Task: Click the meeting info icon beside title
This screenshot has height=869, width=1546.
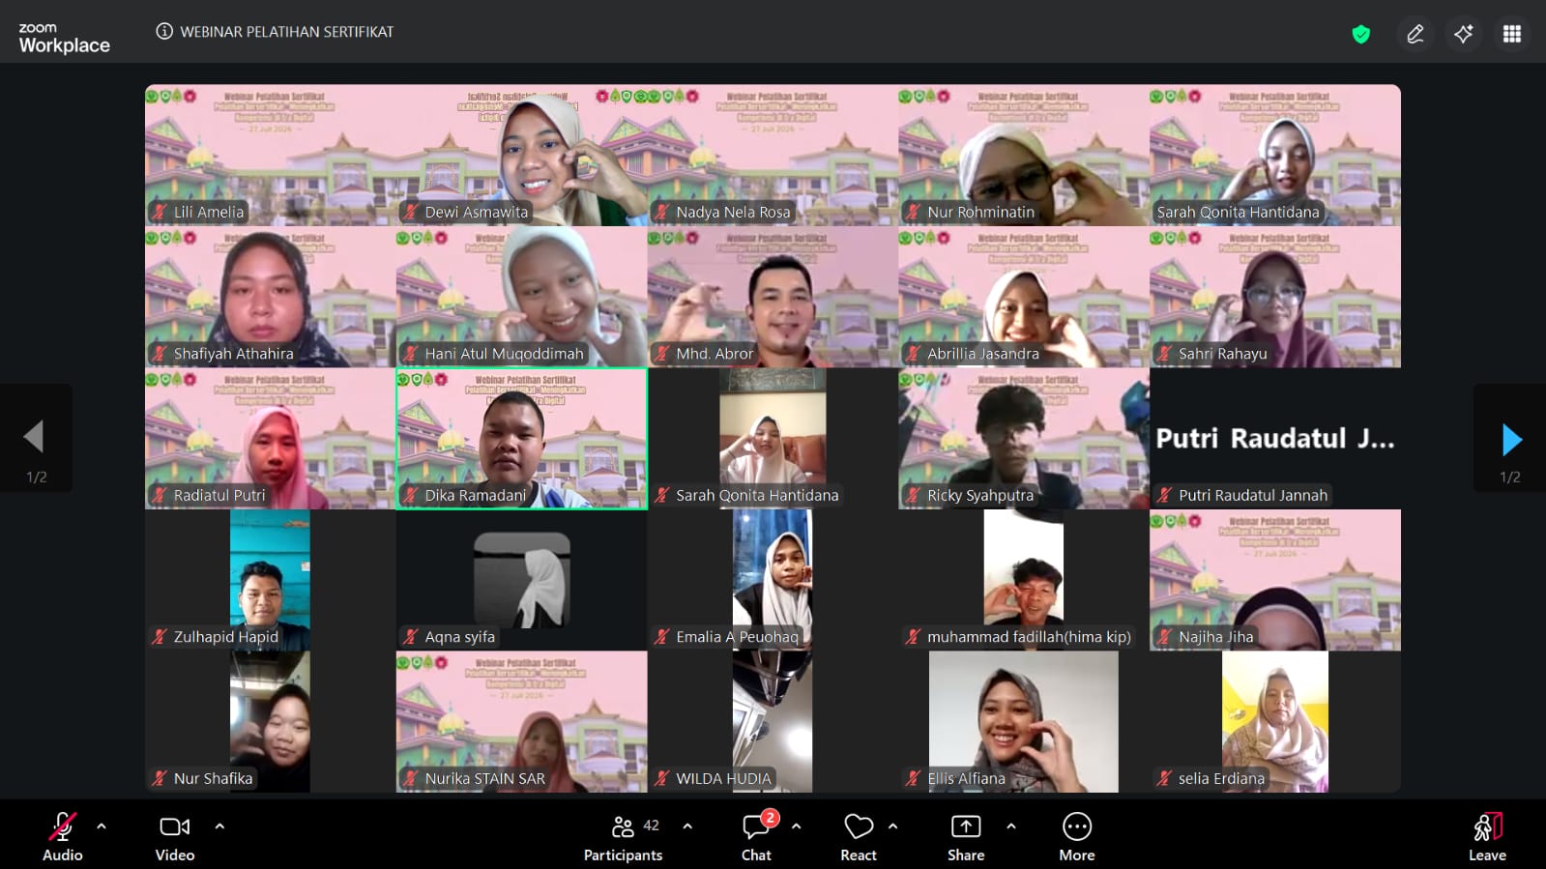Action: (164, 31)
